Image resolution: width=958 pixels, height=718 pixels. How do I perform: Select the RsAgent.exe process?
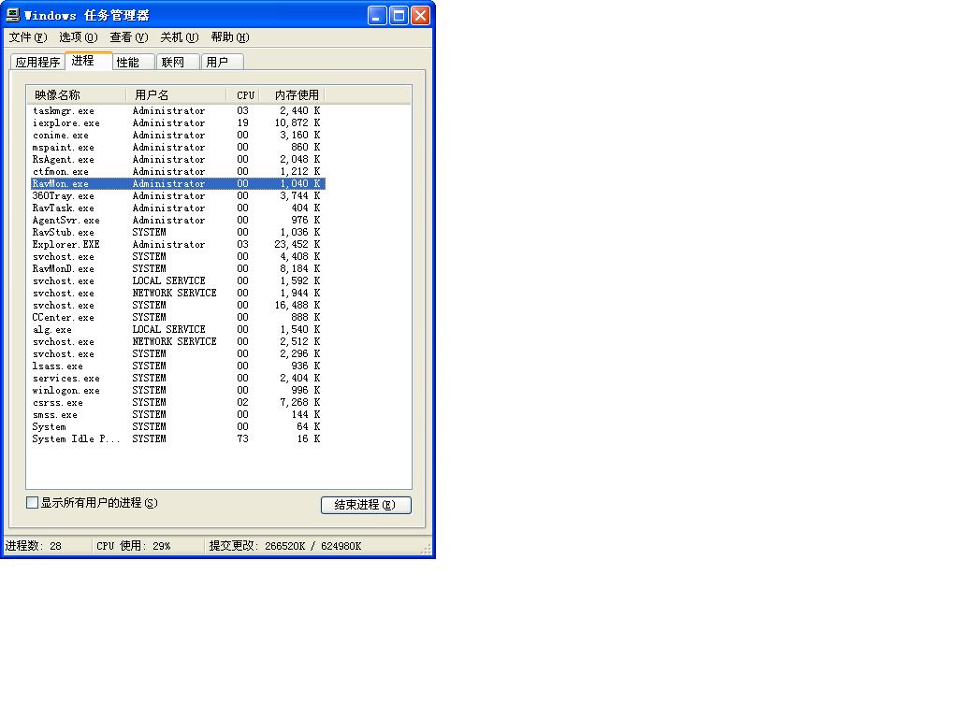pos(177,160)
